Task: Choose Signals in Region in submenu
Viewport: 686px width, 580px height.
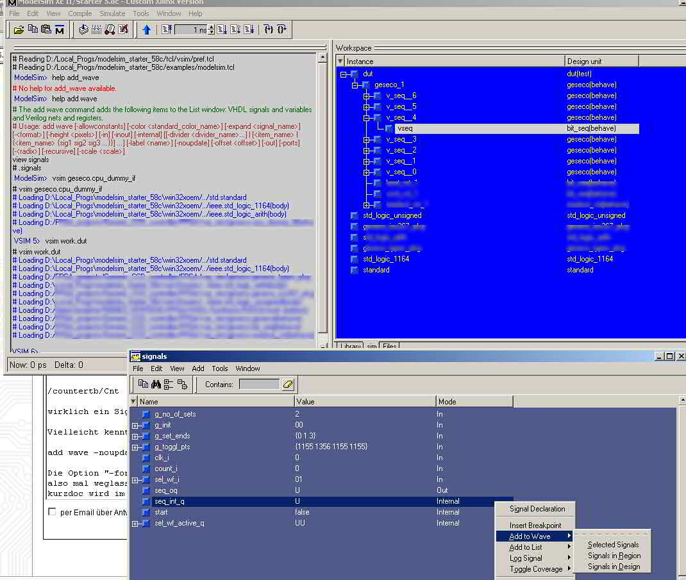Action: pyautogui.click(x=614, y=556)
